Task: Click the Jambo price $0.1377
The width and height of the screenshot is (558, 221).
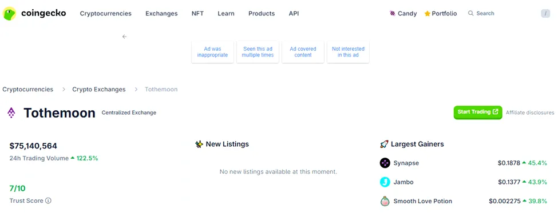Action: tap(509, 182)
